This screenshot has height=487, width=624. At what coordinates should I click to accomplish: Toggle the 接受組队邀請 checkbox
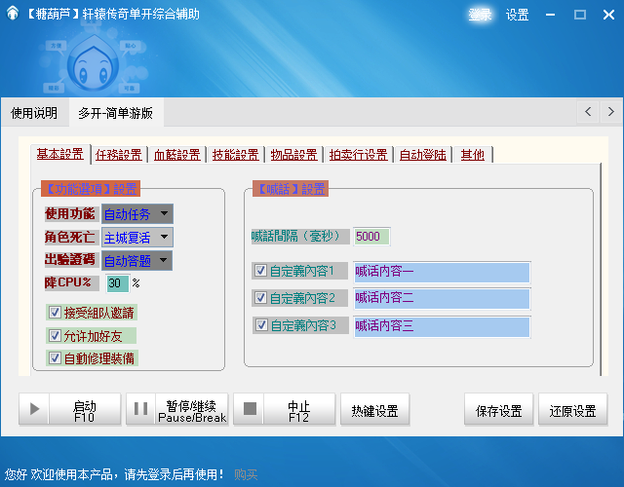[56, 313]
